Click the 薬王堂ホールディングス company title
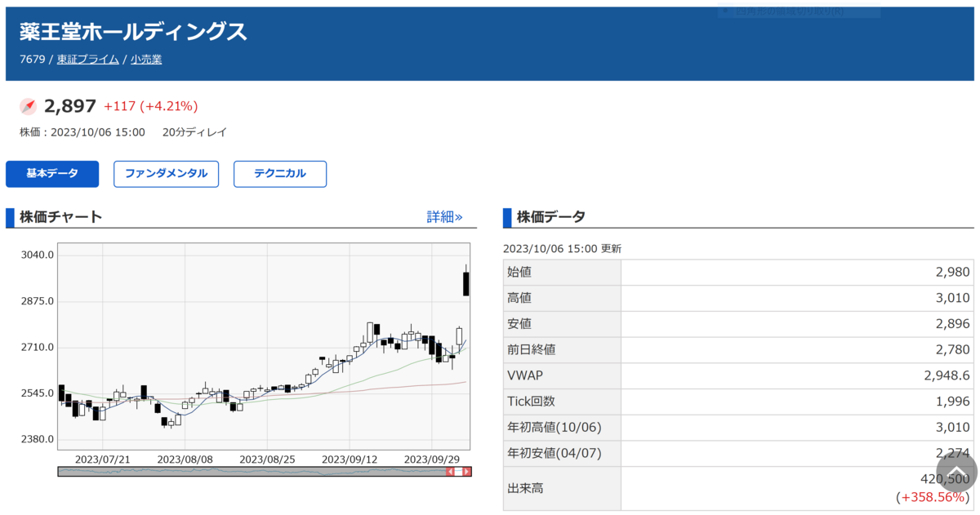 (133, 32)
